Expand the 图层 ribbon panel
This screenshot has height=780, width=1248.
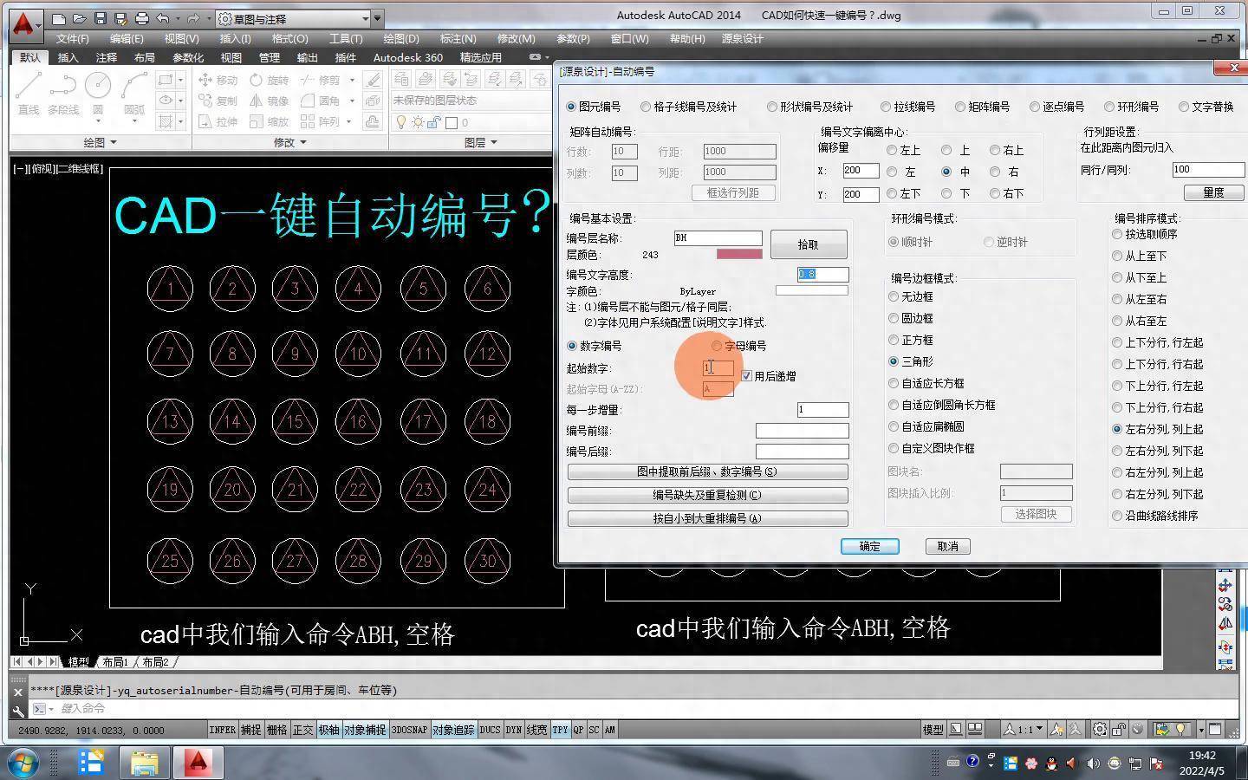(480, 142)
